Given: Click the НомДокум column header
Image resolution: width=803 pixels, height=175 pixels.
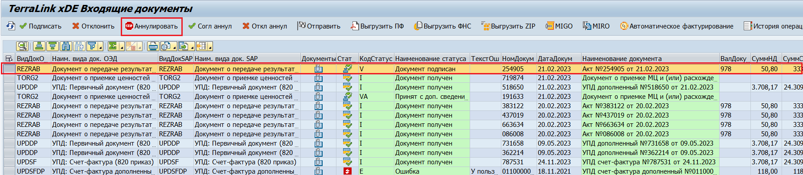Looking at the screenshot, I should point(518,59).
